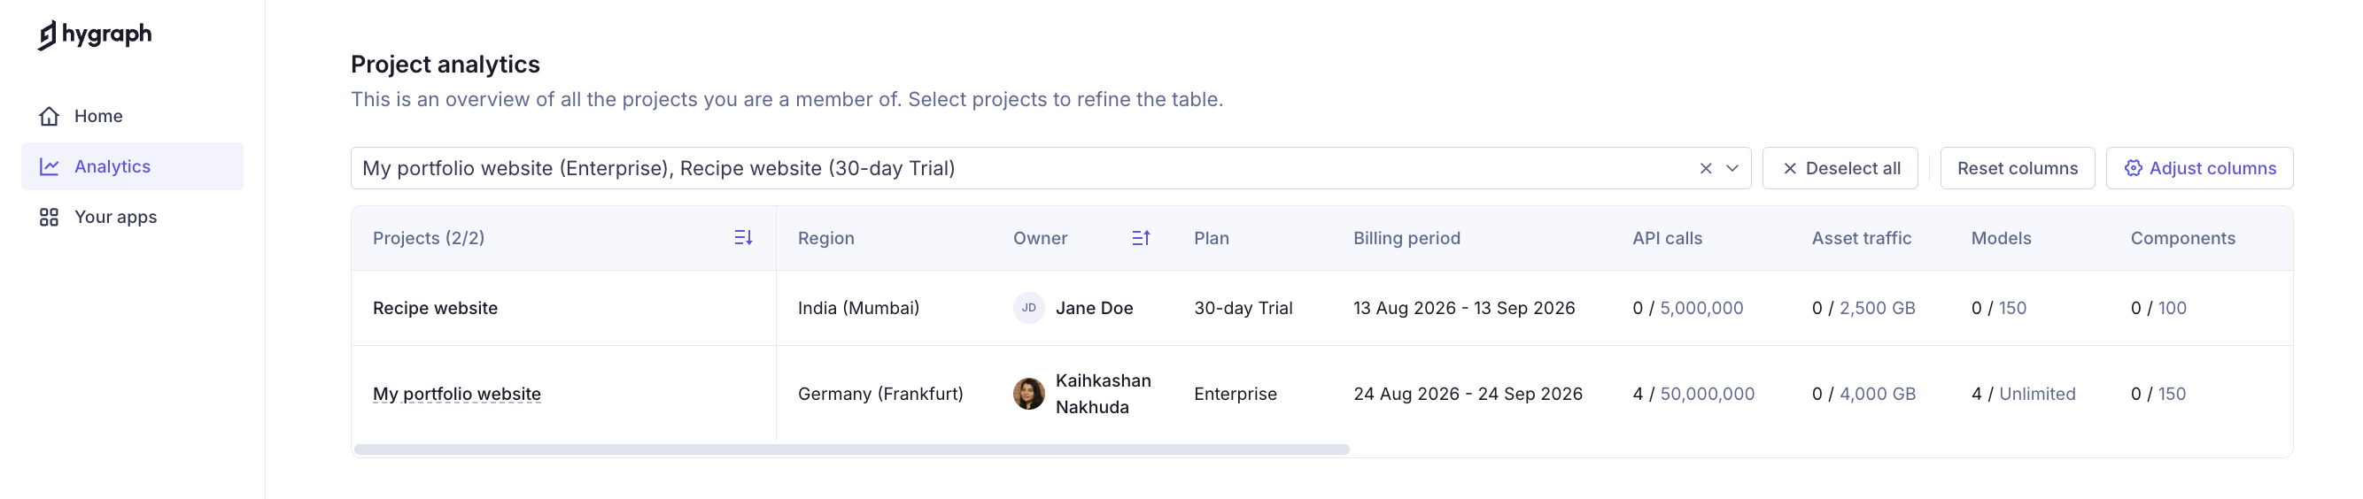Click the Kaihkashan Nakhuda owner name
2363x499 pixels.
[x=1104, y=394]
